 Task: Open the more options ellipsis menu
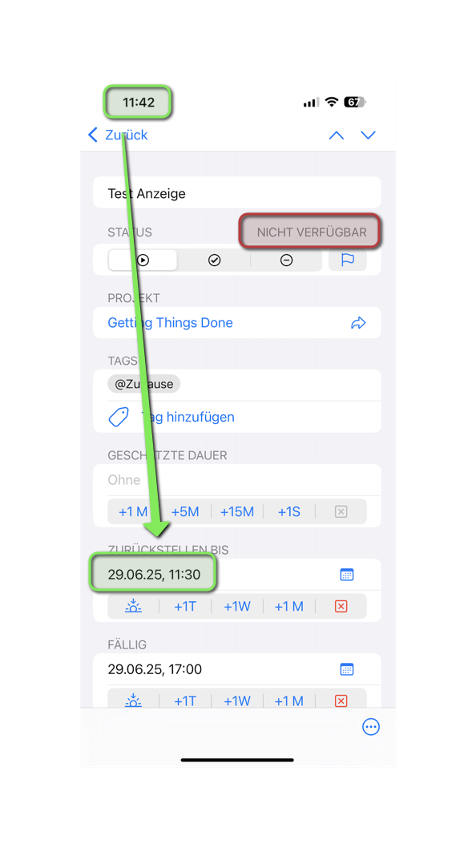pos(371,727)
